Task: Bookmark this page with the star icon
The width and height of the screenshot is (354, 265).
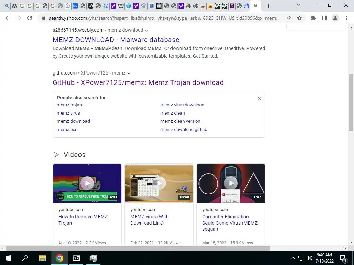Action: (299, 18)
